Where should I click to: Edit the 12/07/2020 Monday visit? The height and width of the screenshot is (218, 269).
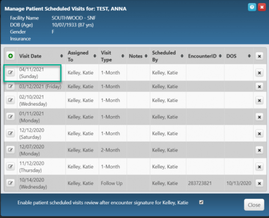(10, 150)
